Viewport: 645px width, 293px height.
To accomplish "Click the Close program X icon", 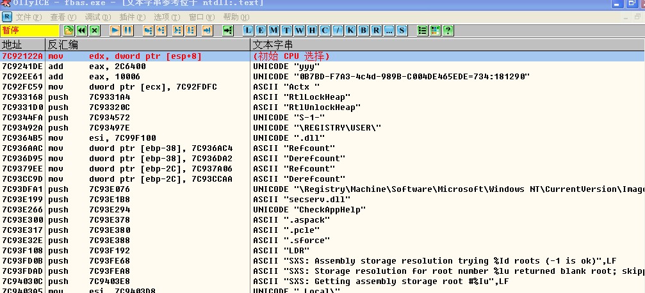I will (x=95, y=31).
